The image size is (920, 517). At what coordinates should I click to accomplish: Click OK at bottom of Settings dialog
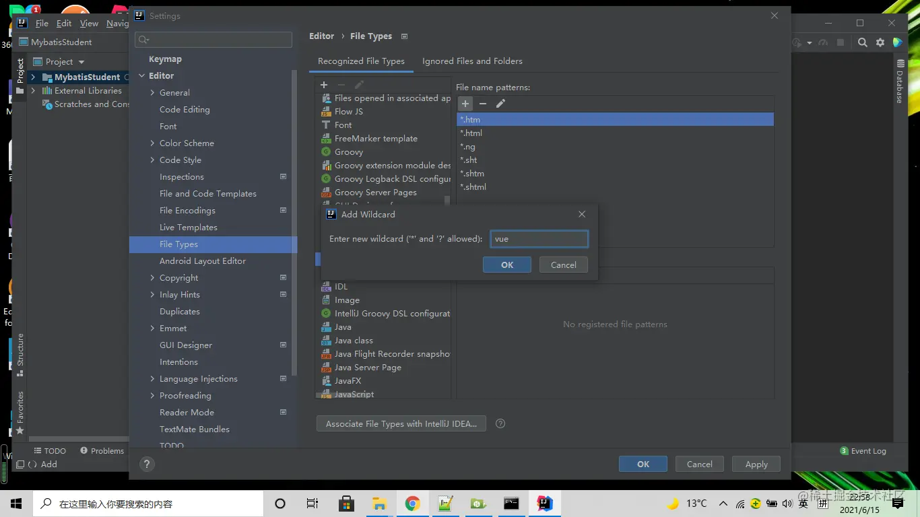tap(643, 464)
